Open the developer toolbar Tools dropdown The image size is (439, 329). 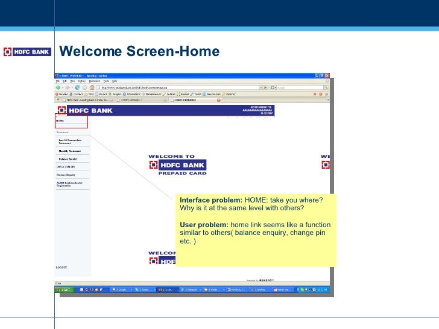click(x=196, y=94)
